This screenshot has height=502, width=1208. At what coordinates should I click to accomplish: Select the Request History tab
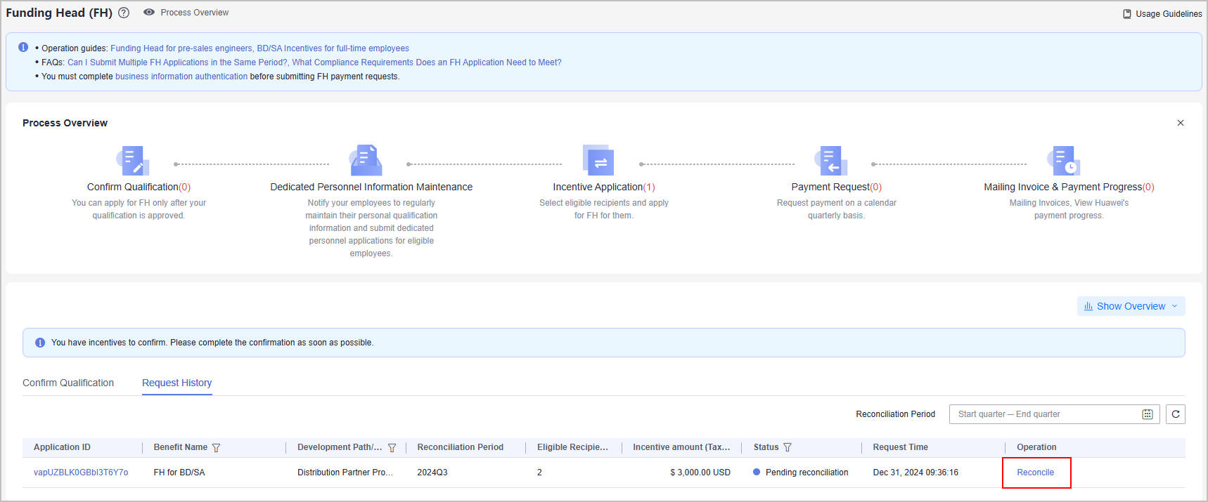coord(176,383)
